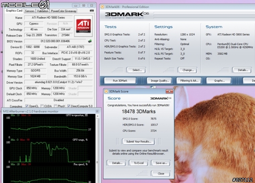The width and height of the screenshot is (255, 183).
Task: Click the 3DMark06 Professional Edition title icon
Action: click(x=102, y=7)
